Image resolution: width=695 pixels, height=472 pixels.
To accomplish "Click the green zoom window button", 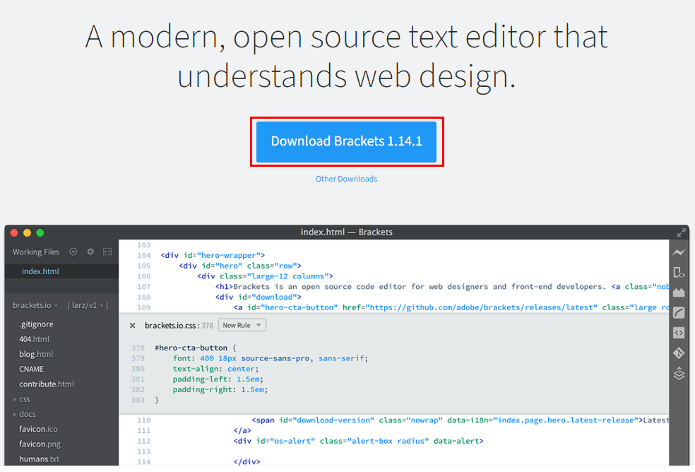I will (x=40, y=233).
